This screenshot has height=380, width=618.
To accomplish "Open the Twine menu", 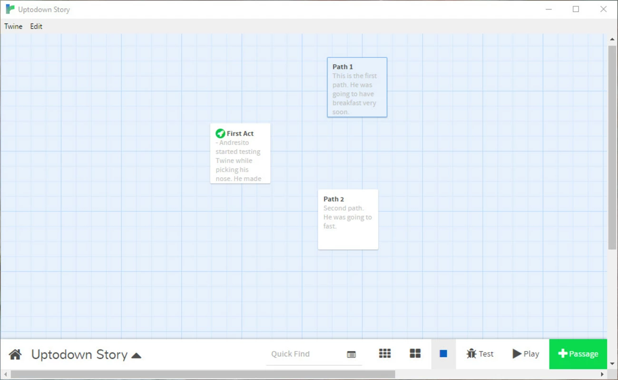I will [x=13, y=27].
